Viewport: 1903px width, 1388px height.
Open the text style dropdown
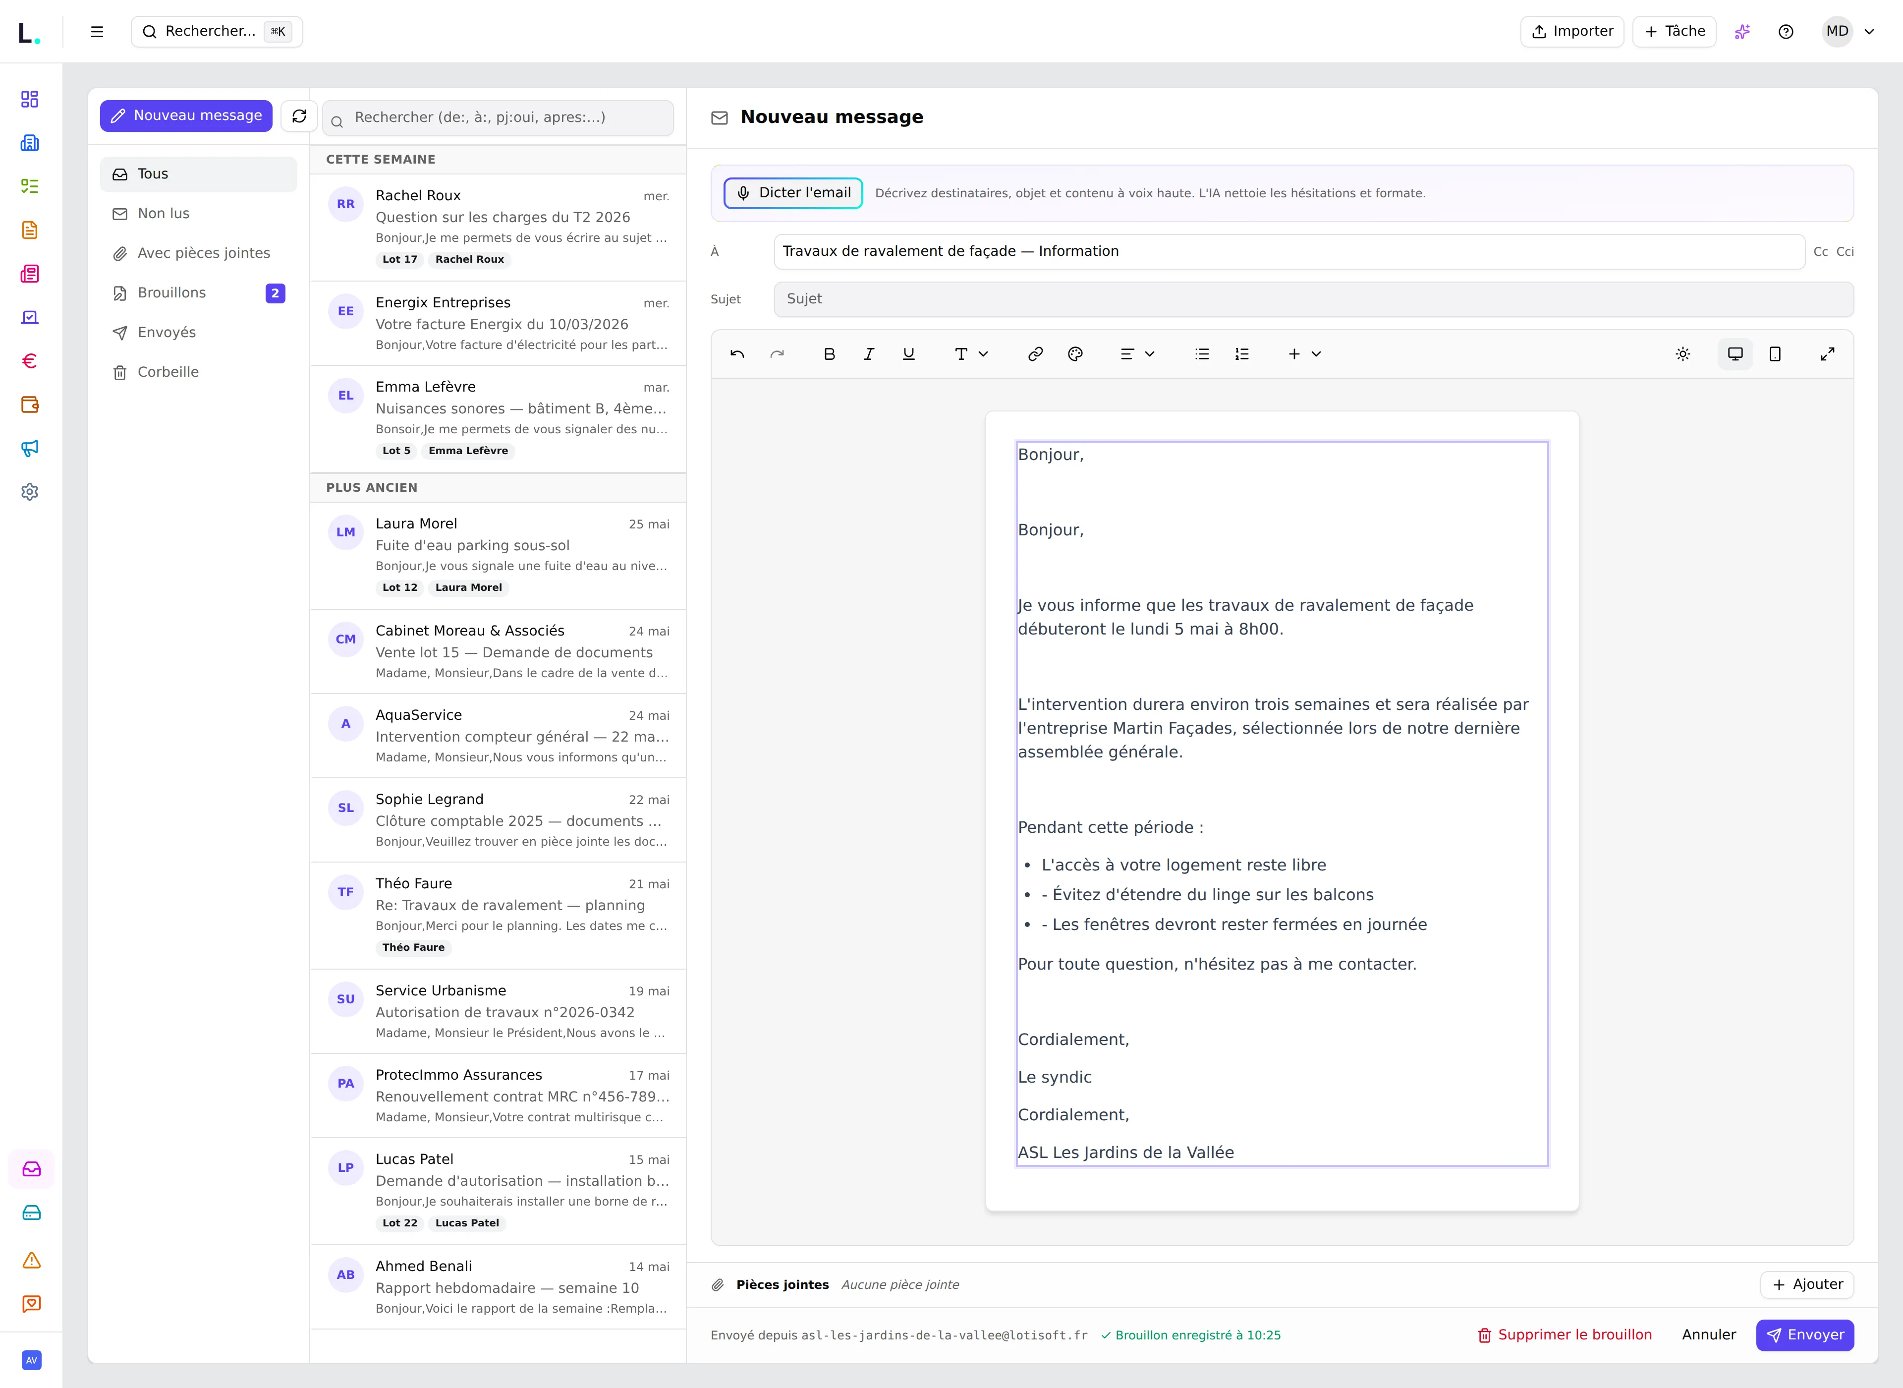972,354
